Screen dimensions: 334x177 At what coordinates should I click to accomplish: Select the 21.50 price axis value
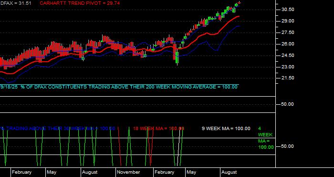coord(288,78)
